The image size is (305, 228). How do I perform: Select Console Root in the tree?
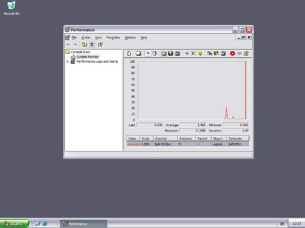pos(80,52)
